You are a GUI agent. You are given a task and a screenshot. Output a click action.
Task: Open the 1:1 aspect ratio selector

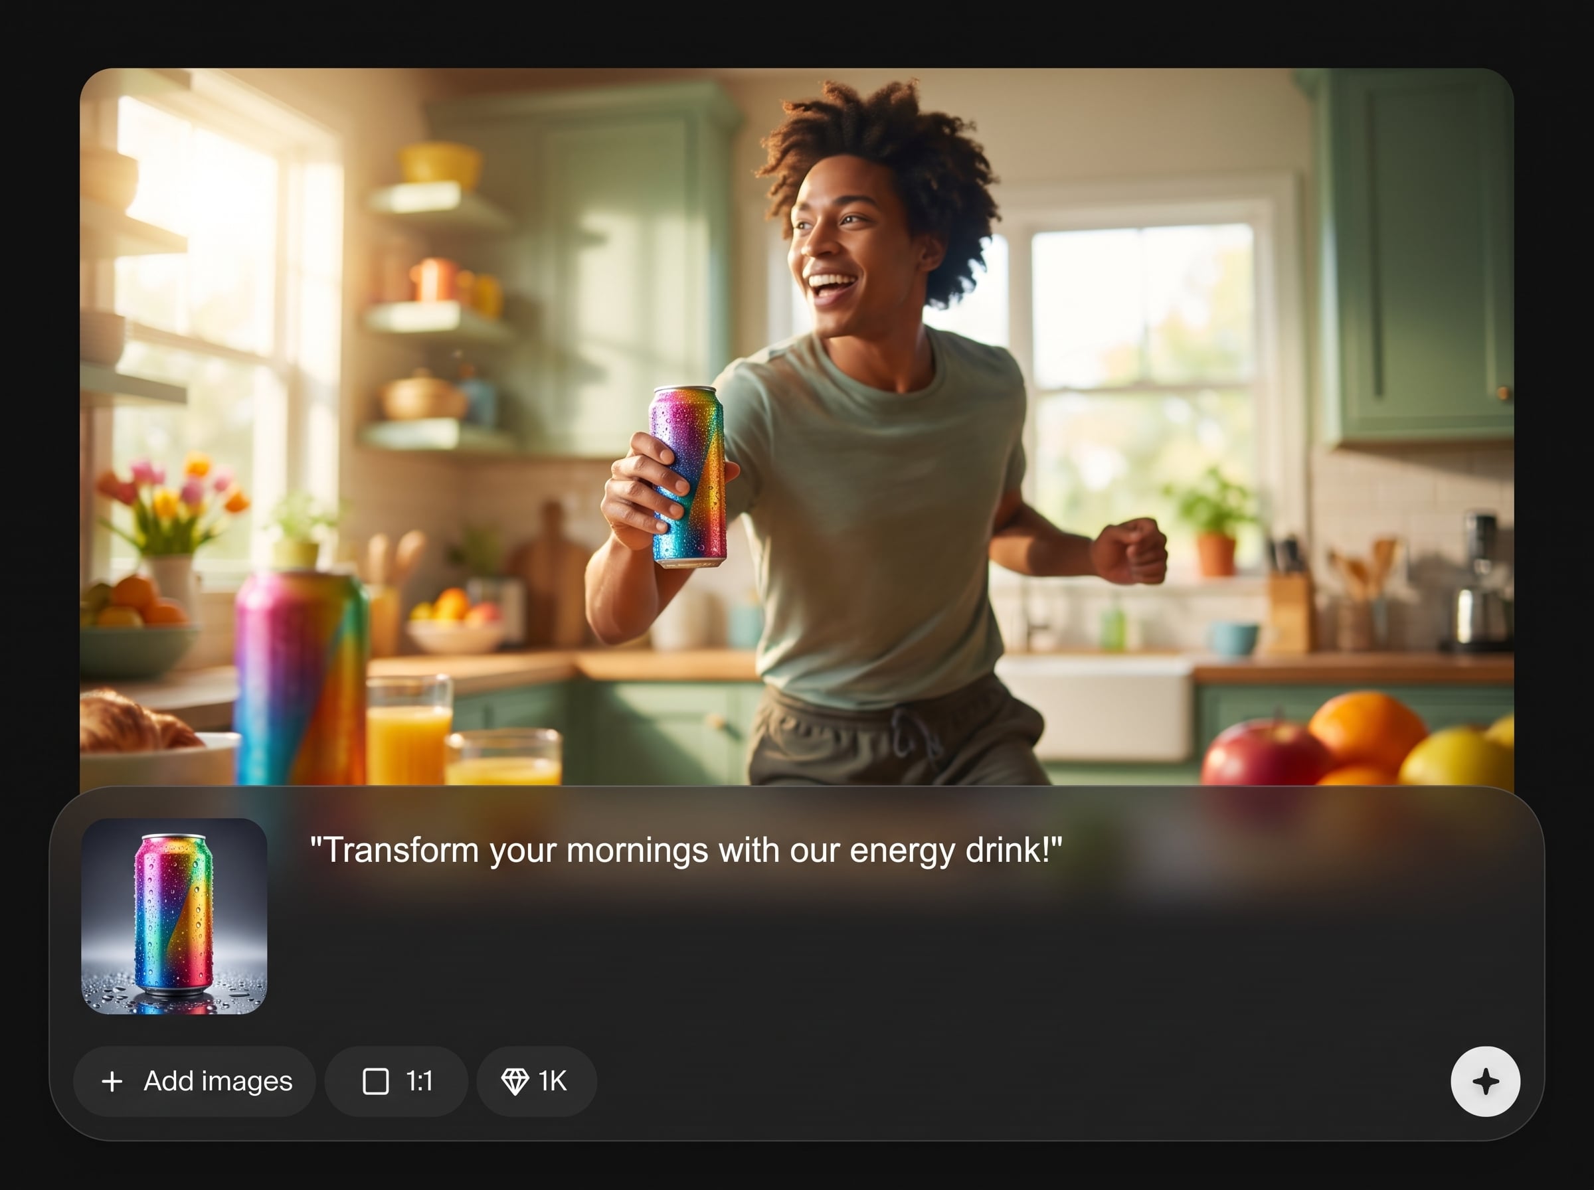396,1081
